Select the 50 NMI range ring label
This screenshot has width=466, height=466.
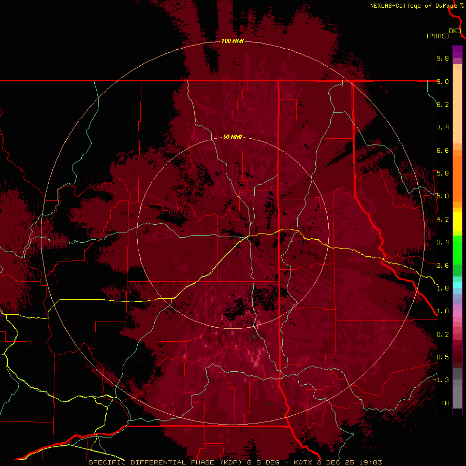pyautogui.click(x=232, y=137)
